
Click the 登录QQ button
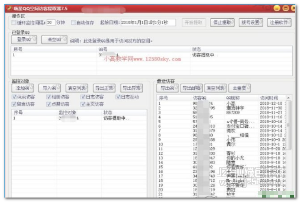24,39
